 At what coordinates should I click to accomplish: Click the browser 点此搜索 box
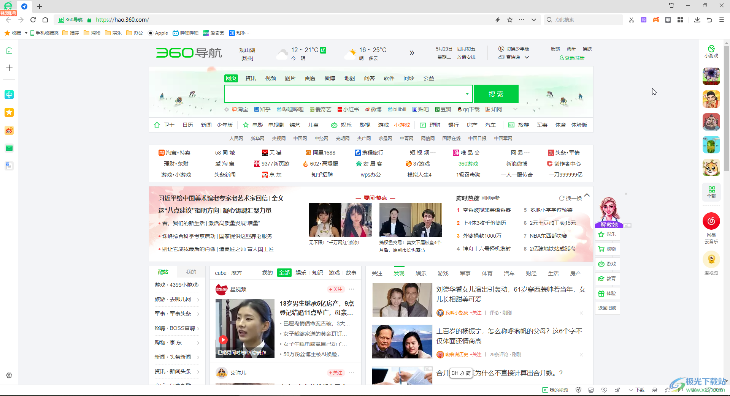(584, 20)
